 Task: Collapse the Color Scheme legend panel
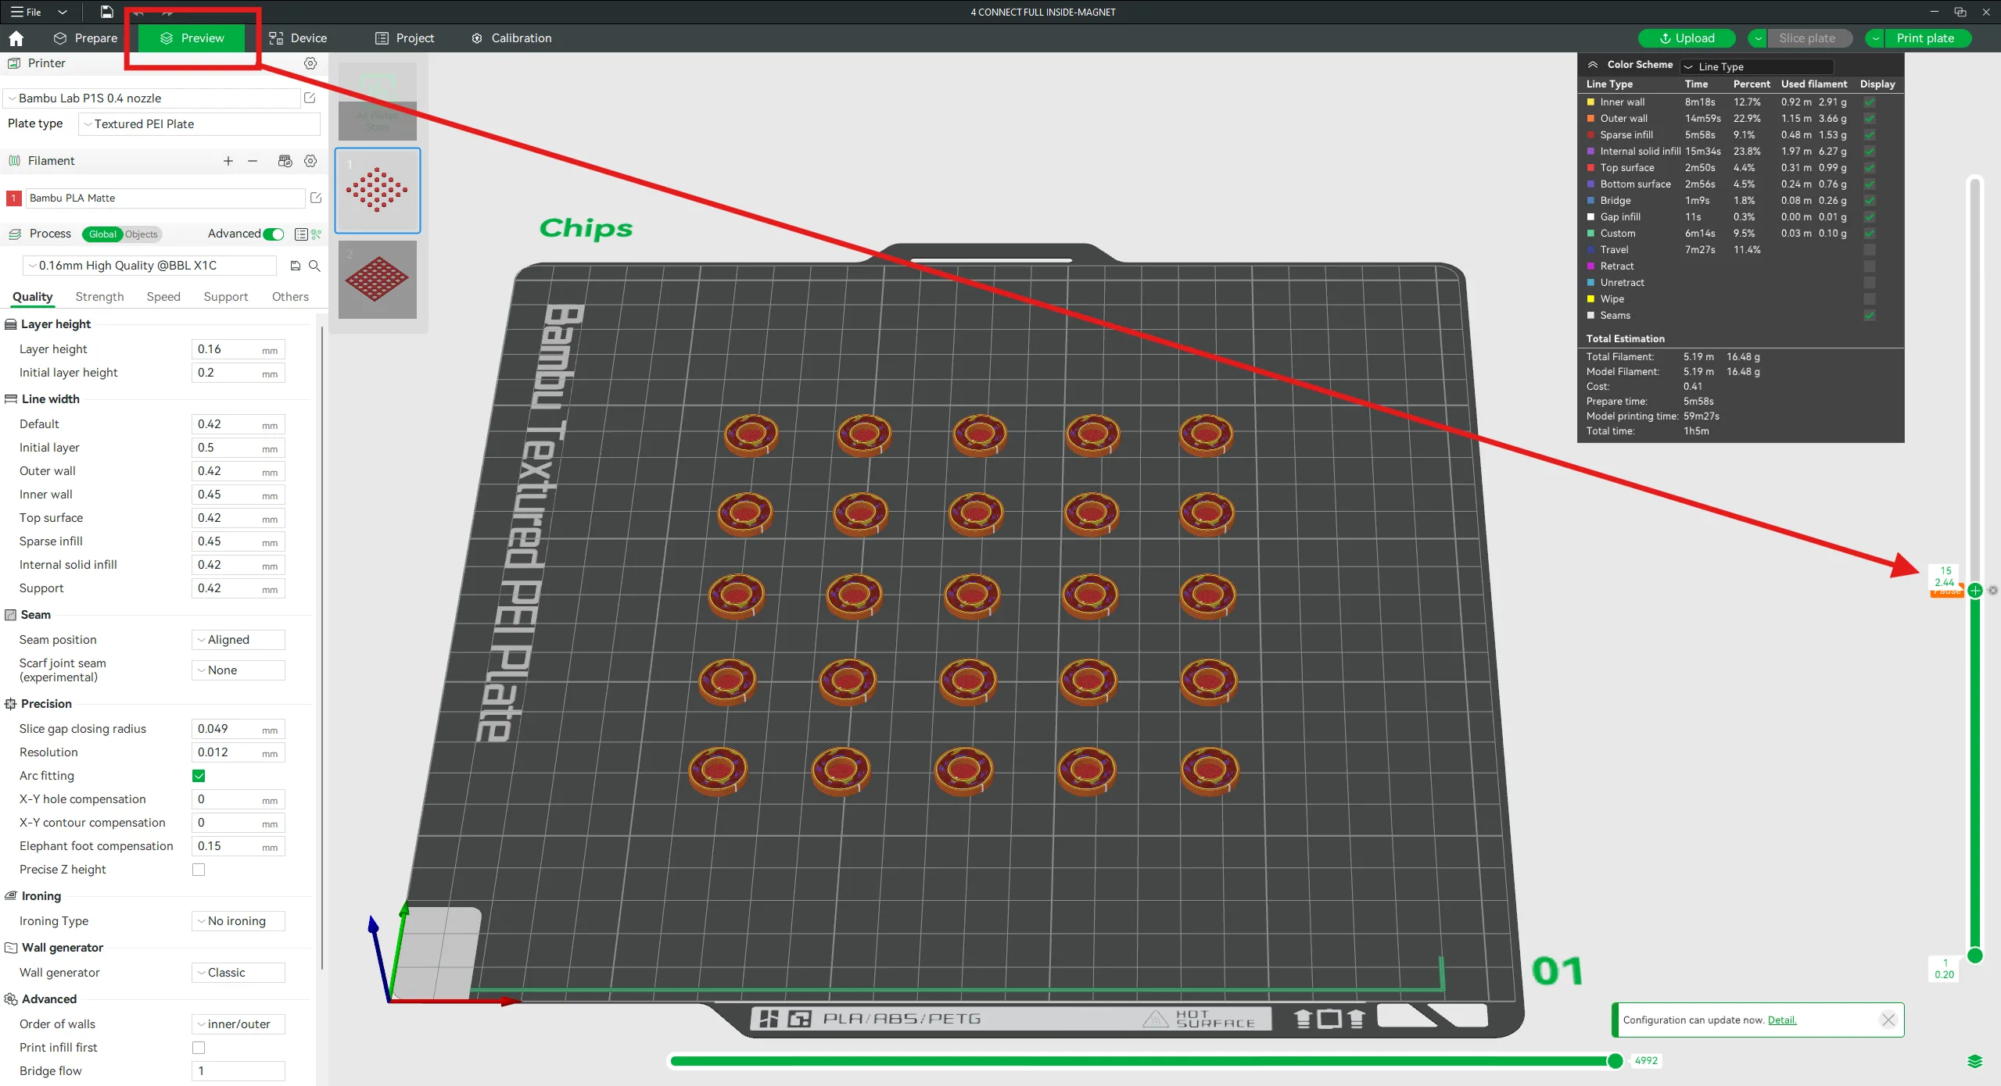click(1593, 65)
